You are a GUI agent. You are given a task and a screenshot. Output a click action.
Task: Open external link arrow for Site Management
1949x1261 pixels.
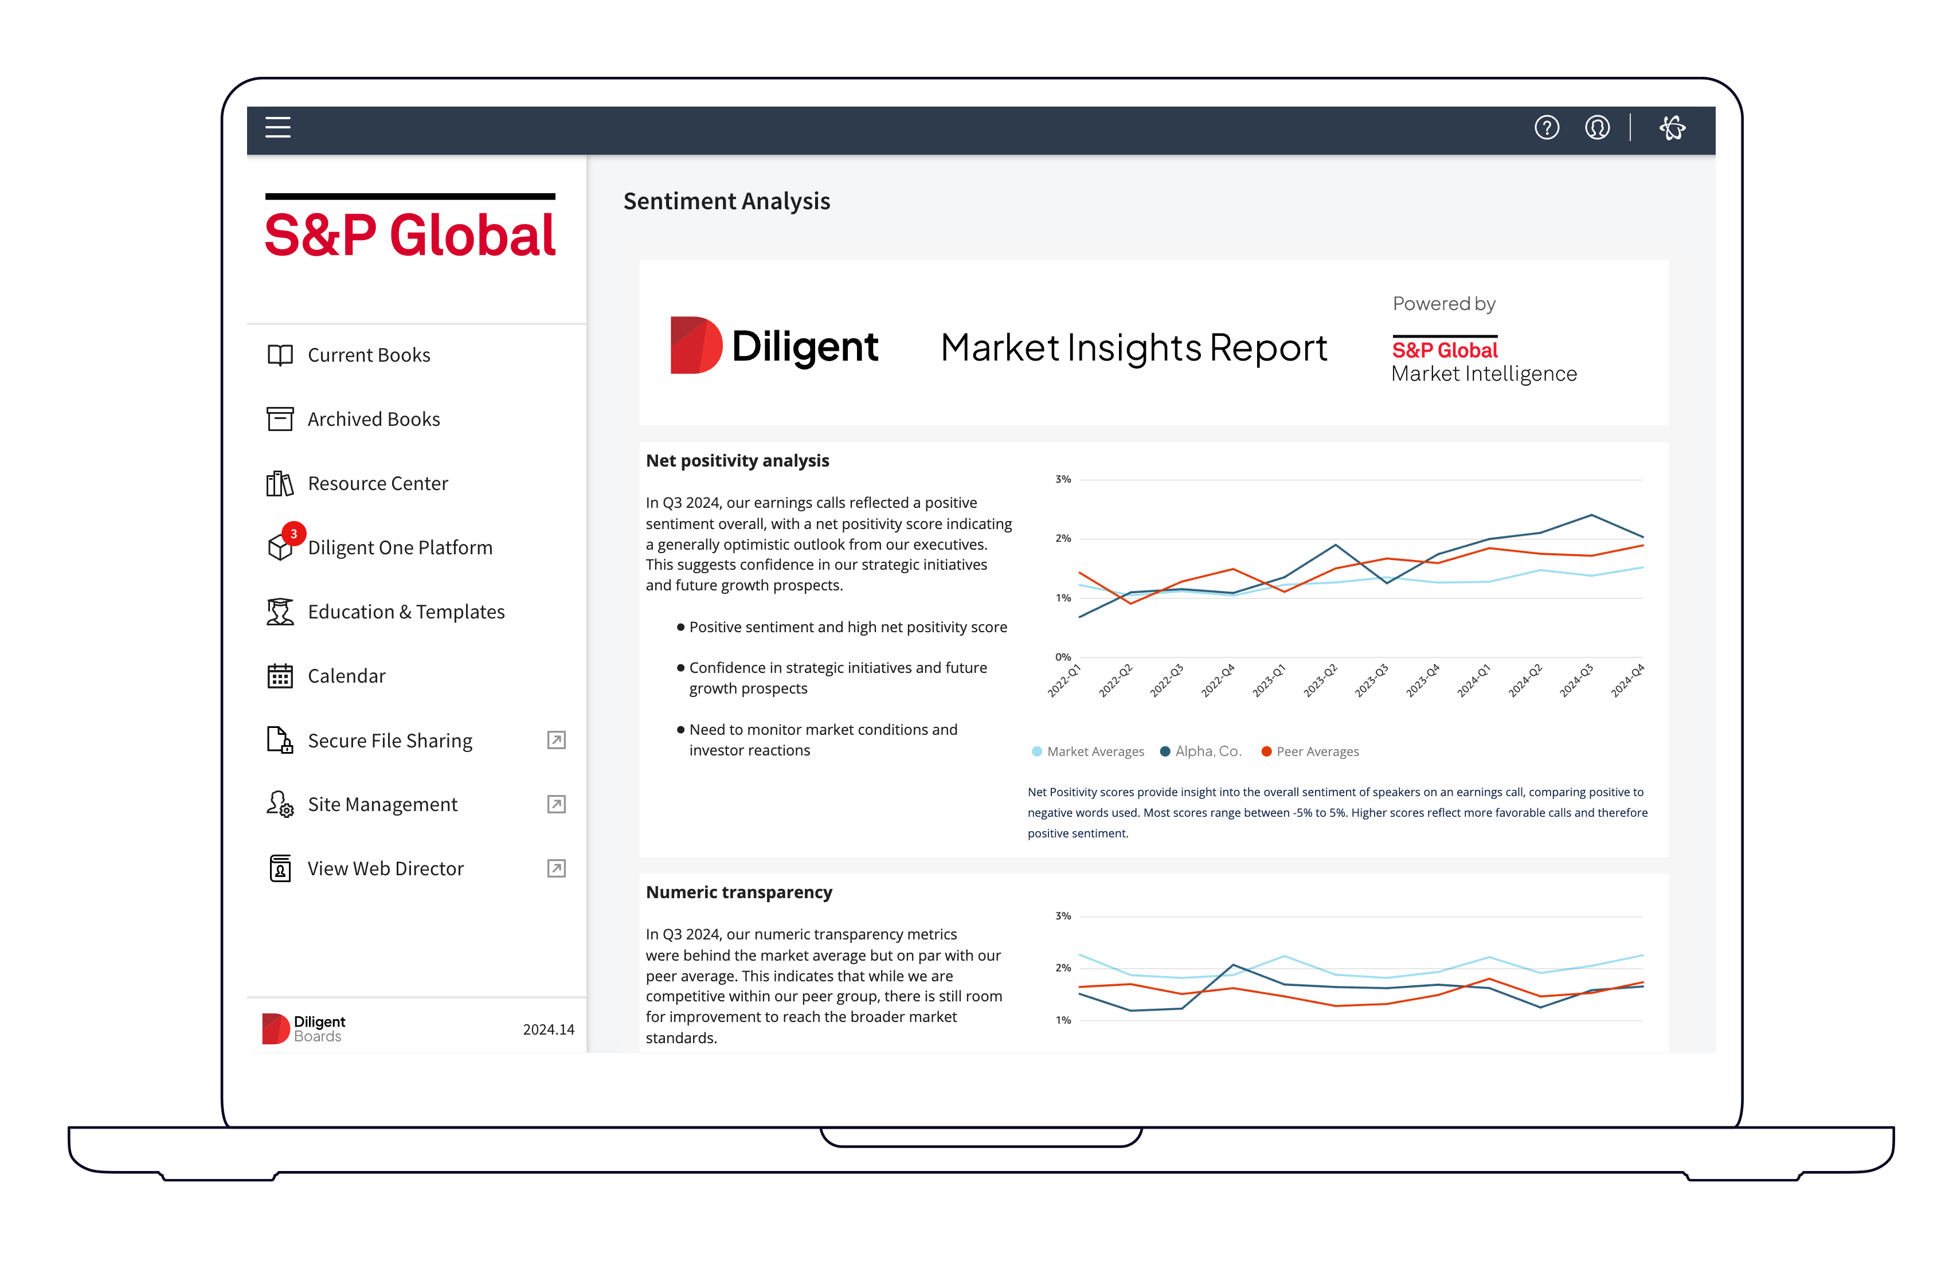pos(556,805)
